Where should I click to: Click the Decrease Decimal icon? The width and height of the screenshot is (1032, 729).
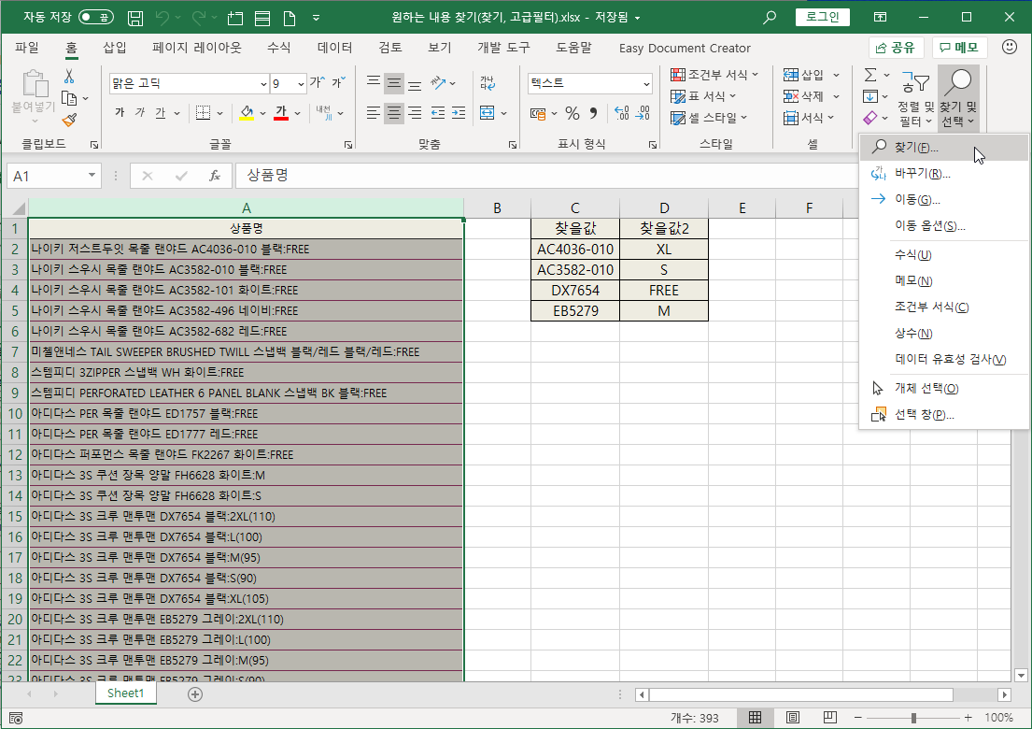point(643,113)
